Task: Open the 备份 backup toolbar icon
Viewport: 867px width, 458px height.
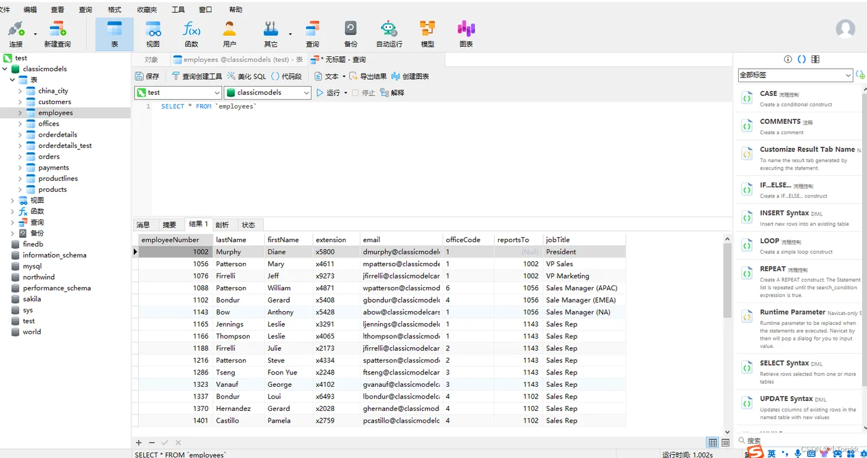Action: coord(351,34)
